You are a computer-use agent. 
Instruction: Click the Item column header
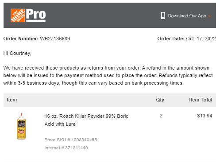12,100
